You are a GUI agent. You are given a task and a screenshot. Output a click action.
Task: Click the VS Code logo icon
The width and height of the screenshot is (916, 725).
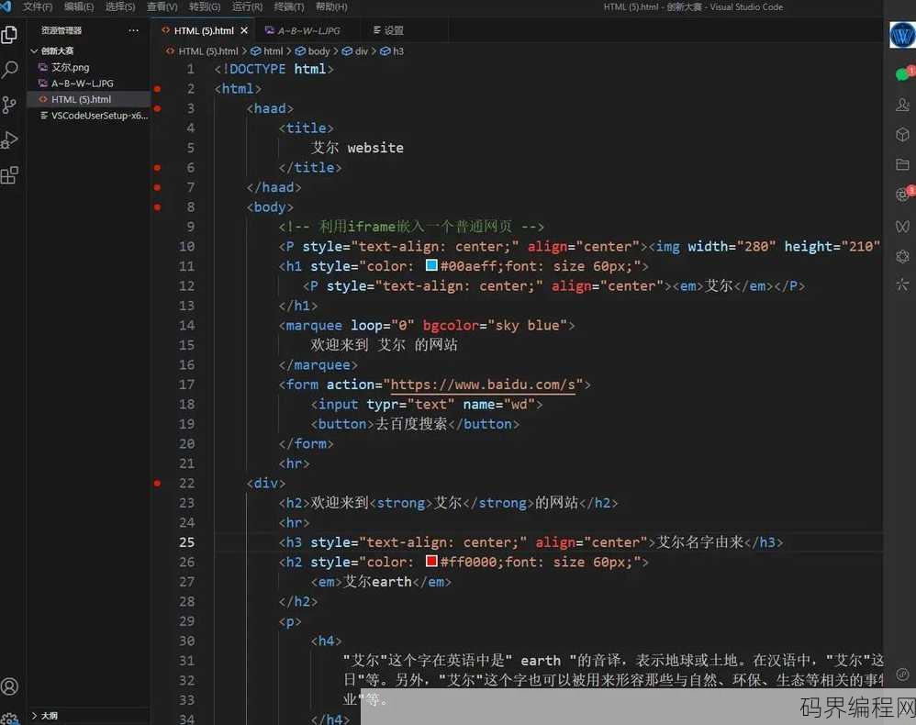click(x=6, y=6)
